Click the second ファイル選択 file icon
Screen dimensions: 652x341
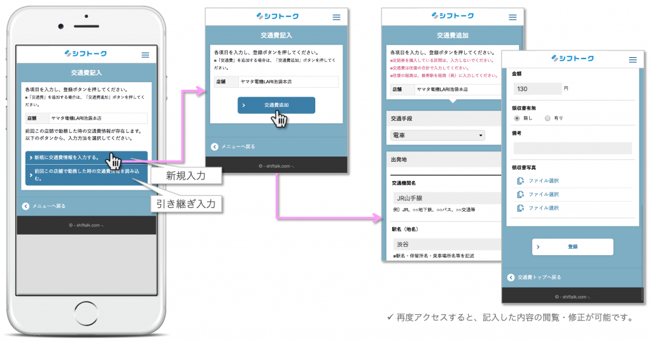520,195
